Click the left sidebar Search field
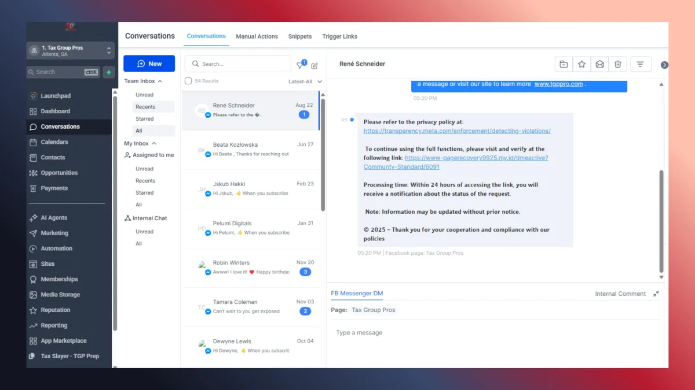 pos(63,72)
